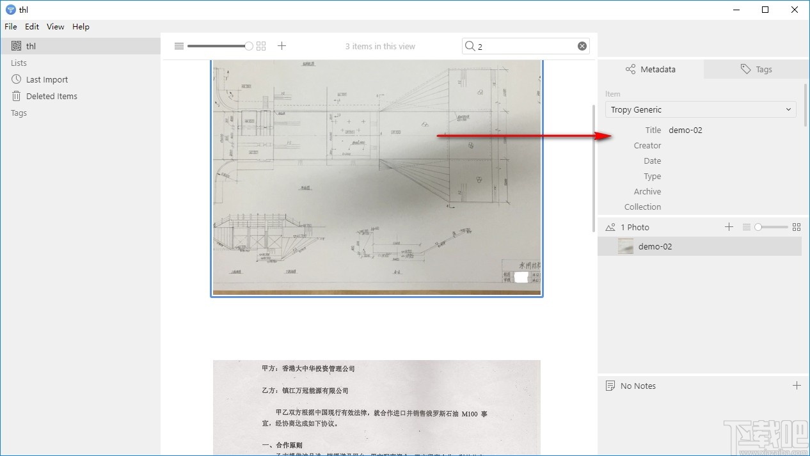Select Lists in the sidebar
The height and width of the screenshot is (456, 810).
pyautogui.click(x=19, y=63)
